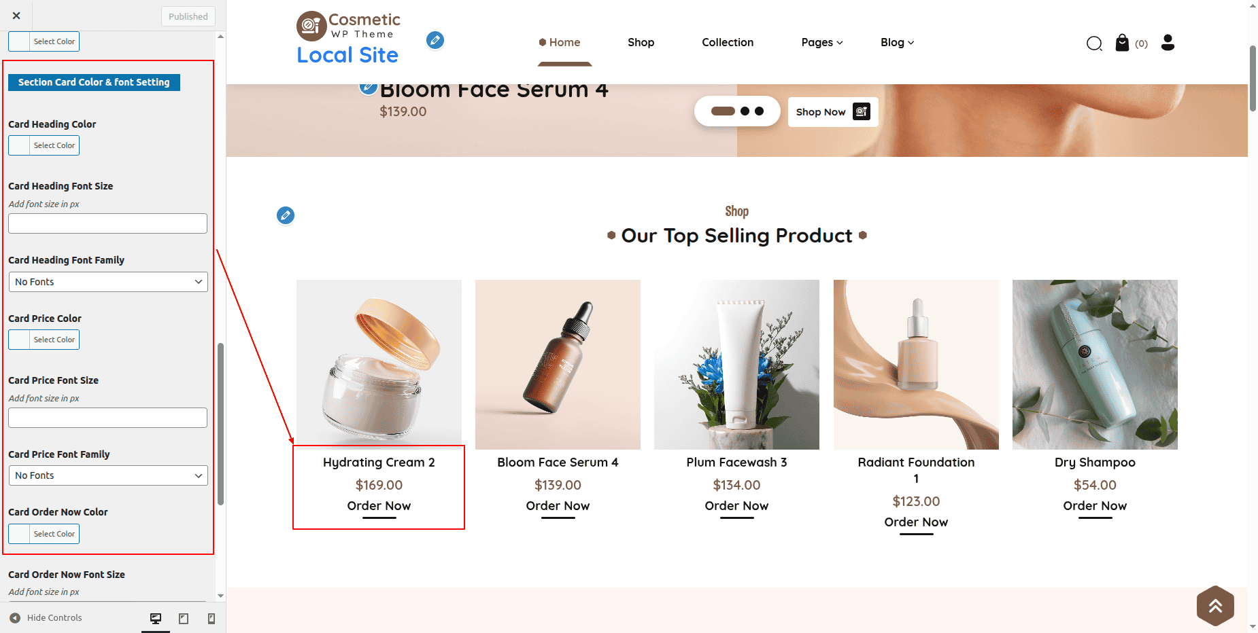1258x633 pixels.
Task: Click the user account icon
Action: 1168,43
